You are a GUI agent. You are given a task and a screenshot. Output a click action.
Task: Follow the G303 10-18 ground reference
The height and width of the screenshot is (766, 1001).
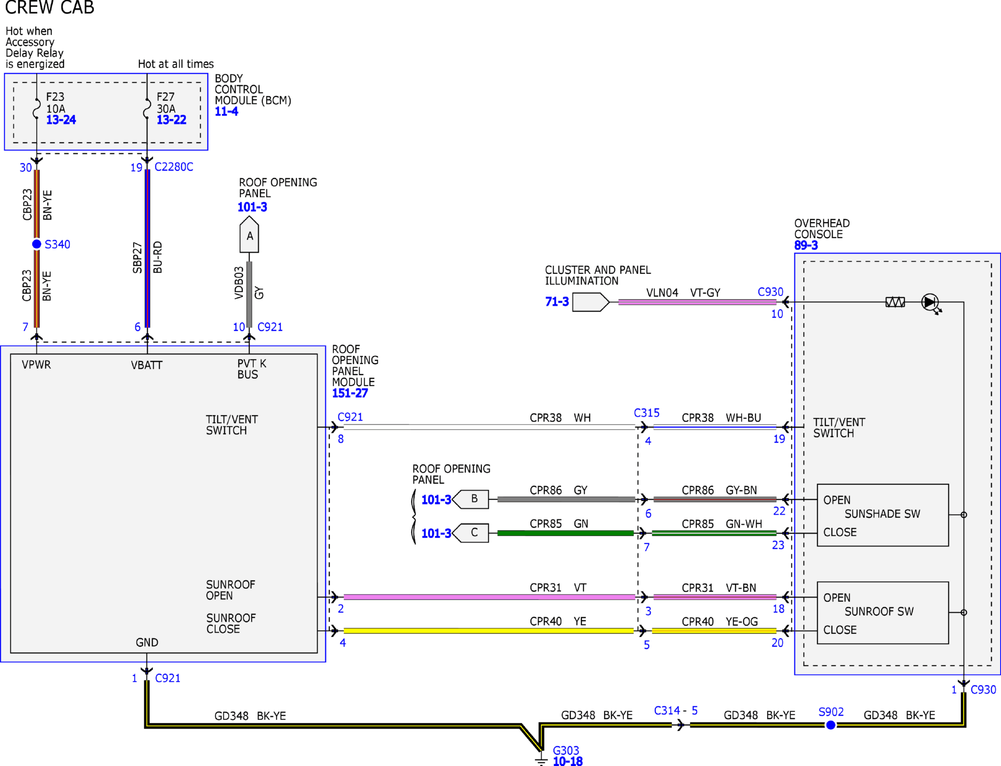click(568, 761)
